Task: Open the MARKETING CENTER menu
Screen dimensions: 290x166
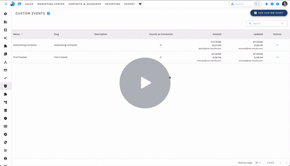Action: 51,4
